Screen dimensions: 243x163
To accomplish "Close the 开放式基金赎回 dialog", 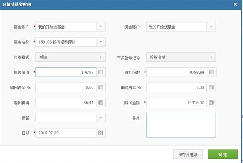I will pos(235,4).
